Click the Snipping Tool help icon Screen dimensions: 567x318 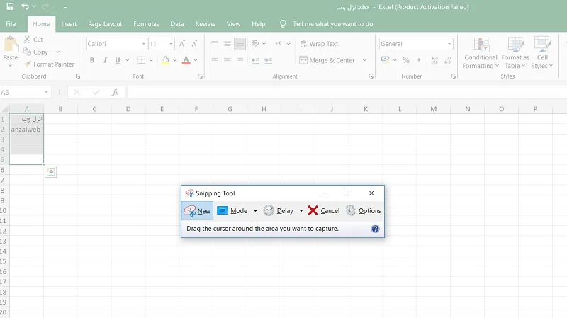pyautogui.click(x=375, y=229)
